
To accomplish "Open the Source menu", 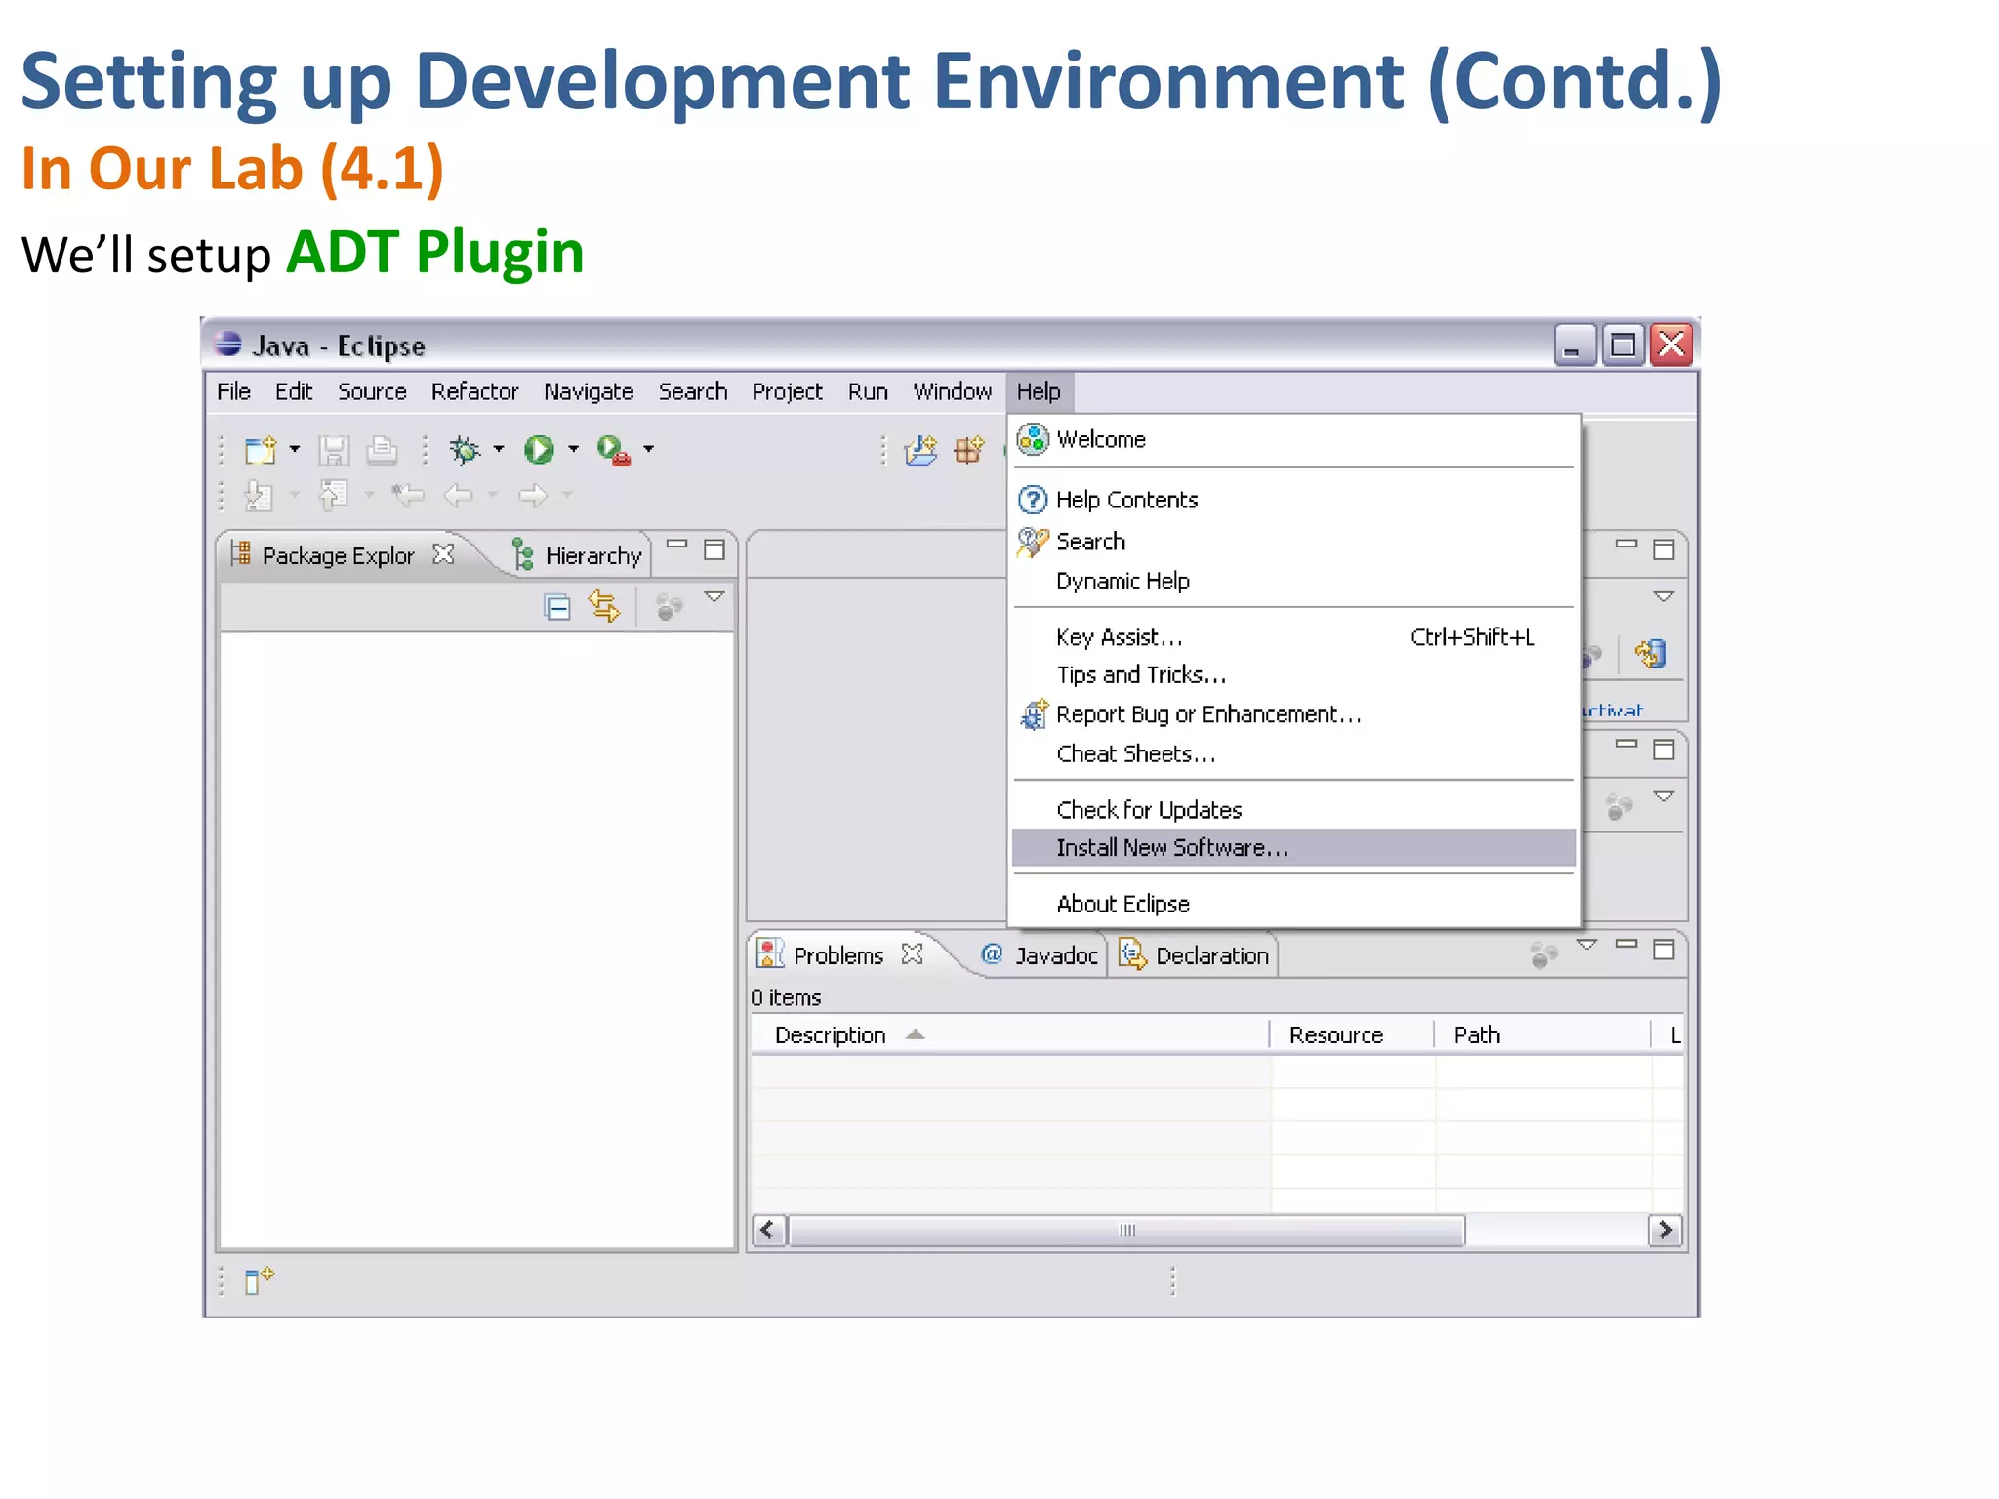I will [x=372, y=391].
